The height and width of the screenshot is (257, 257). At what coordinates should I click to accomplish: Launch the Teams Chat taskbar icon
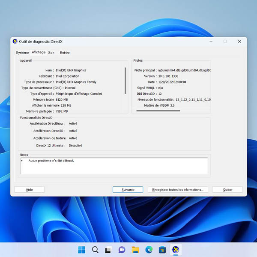[x=122, y=250]
